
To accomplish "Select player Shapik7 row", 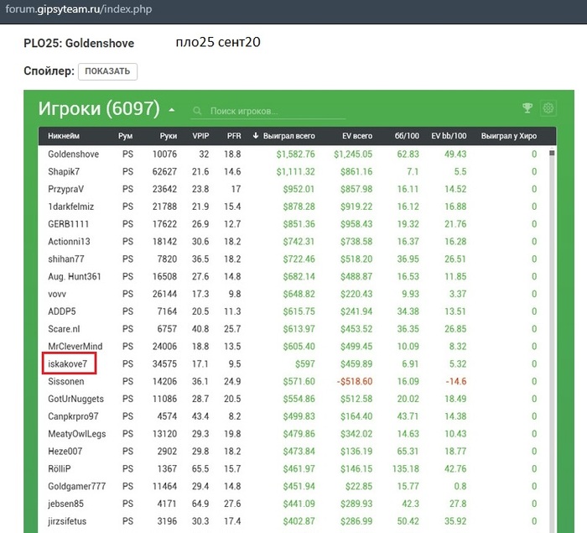I will [293, 172].
